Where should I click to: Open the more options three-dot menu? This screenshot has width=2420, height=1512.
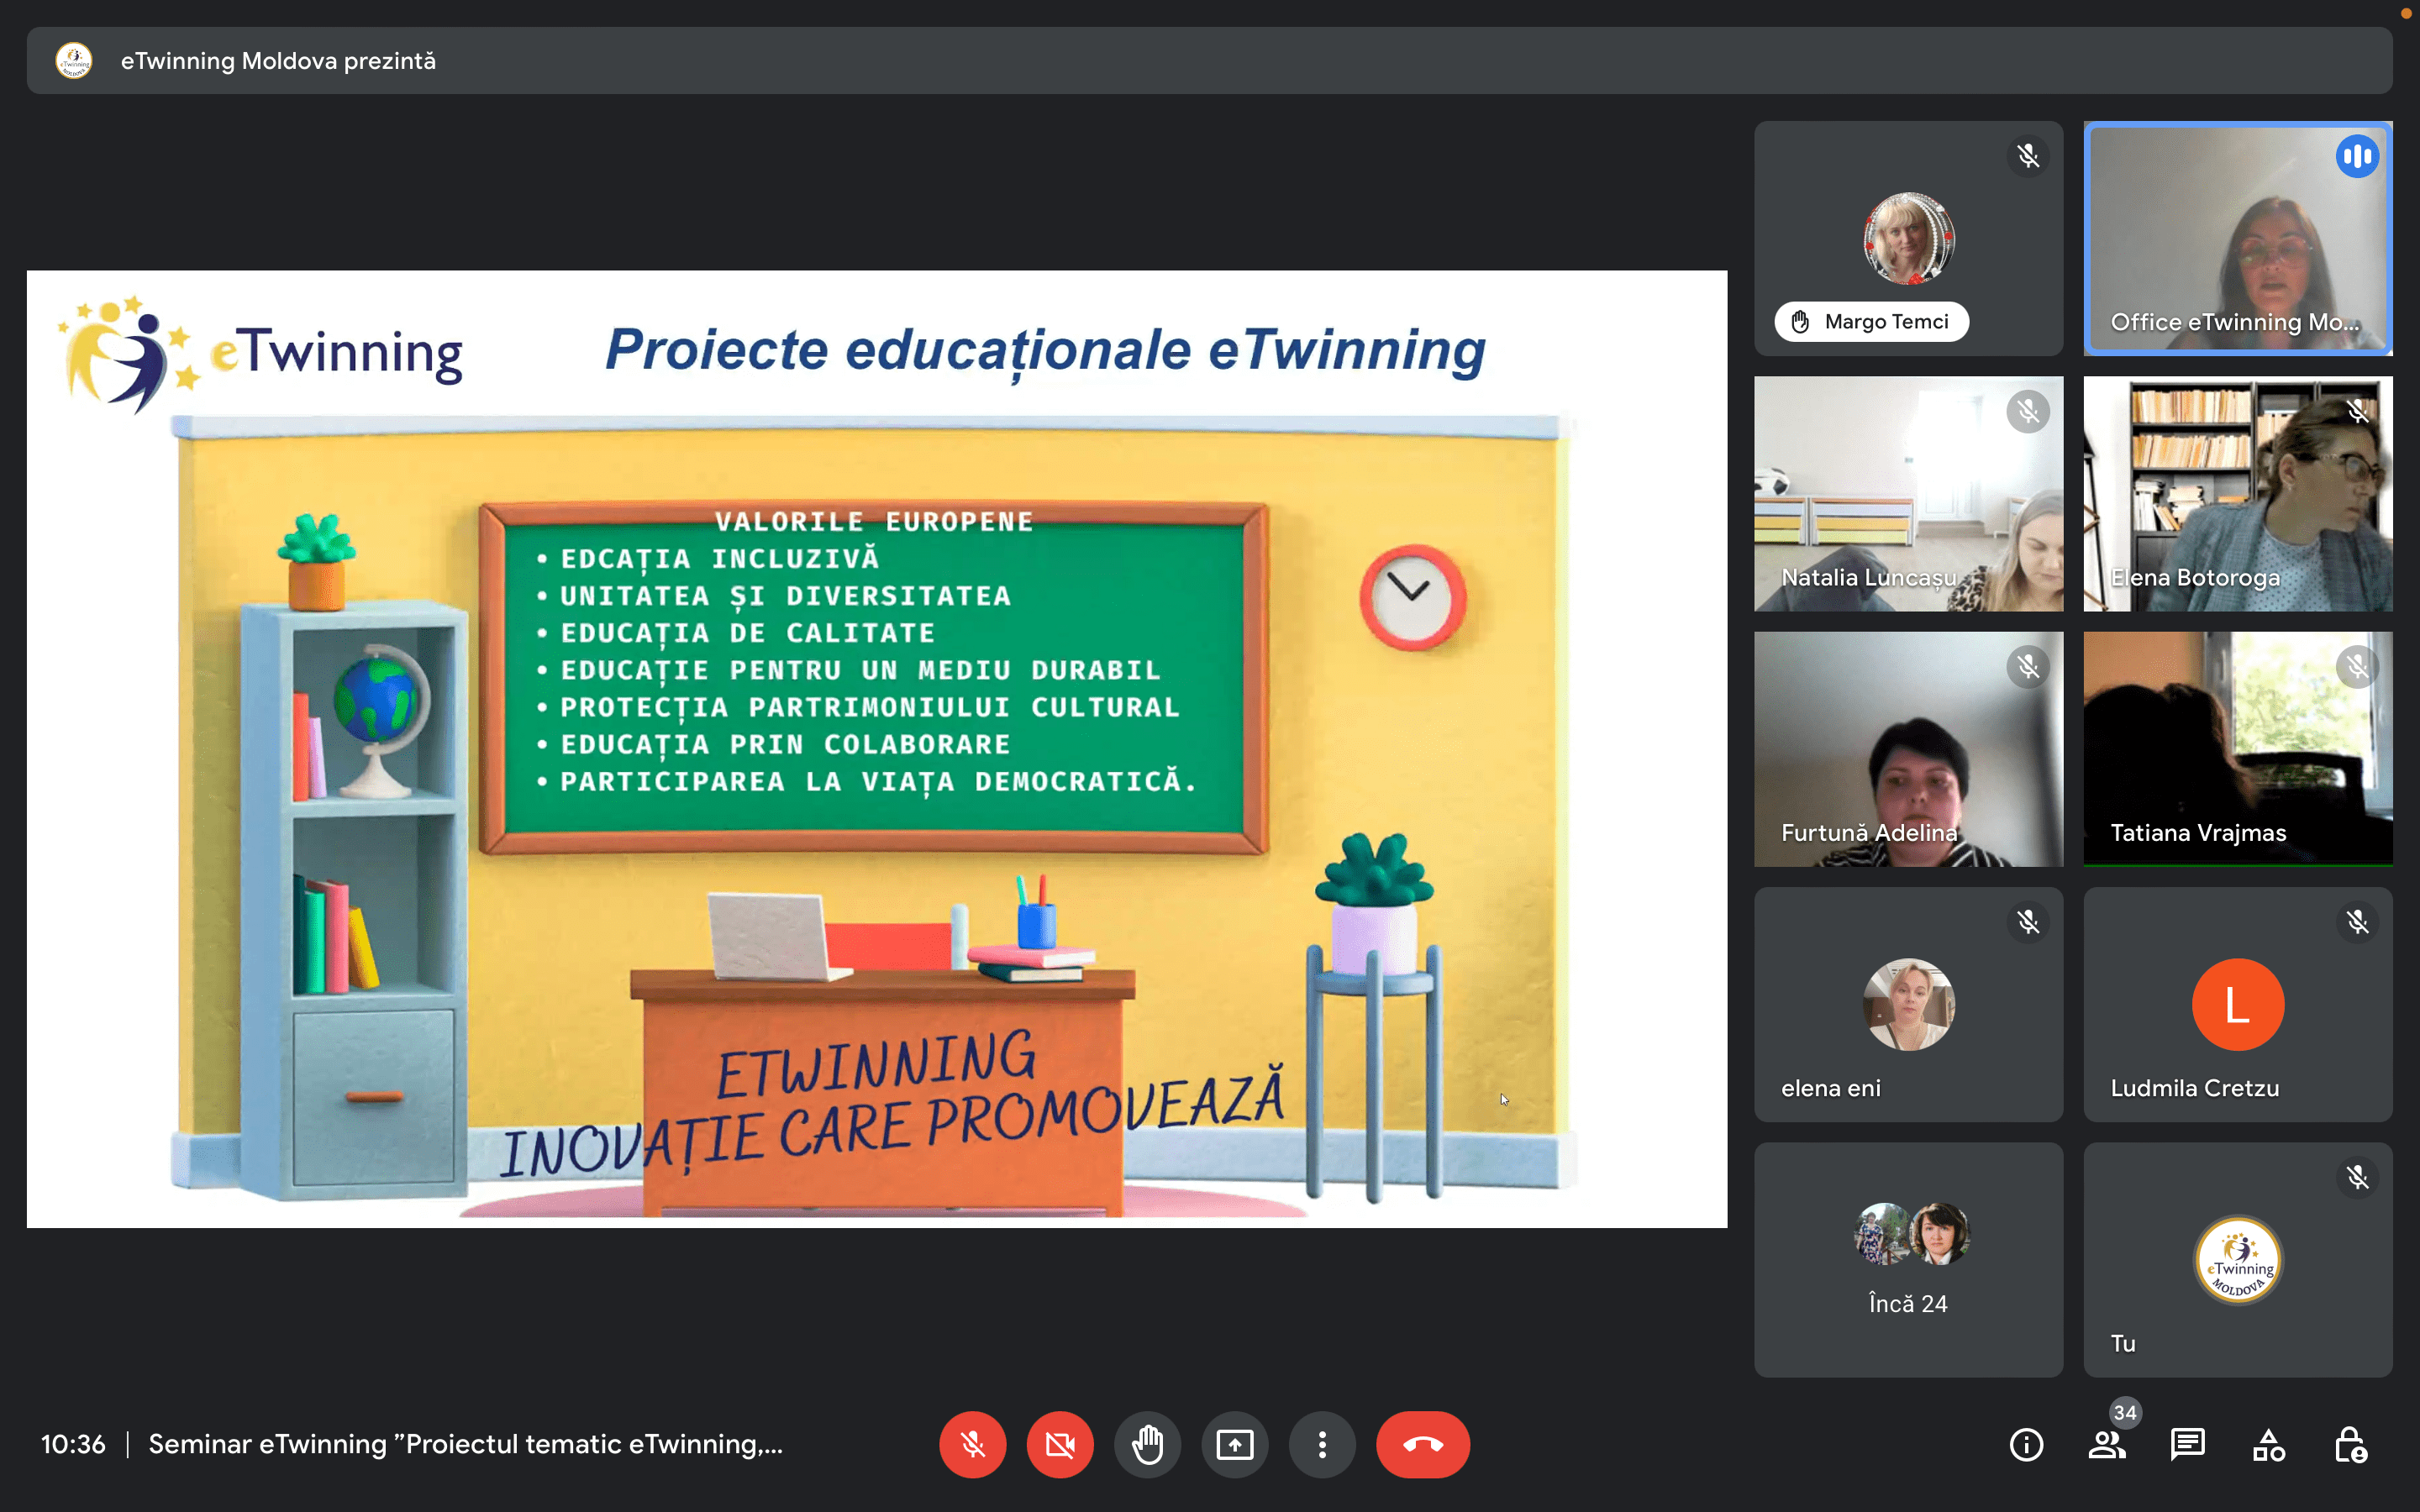[x=1322, y=1444]
